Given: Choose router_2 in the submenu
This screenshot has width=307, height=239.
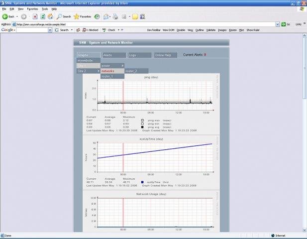Looking at the screenshot, I should [x=136, y=71].
